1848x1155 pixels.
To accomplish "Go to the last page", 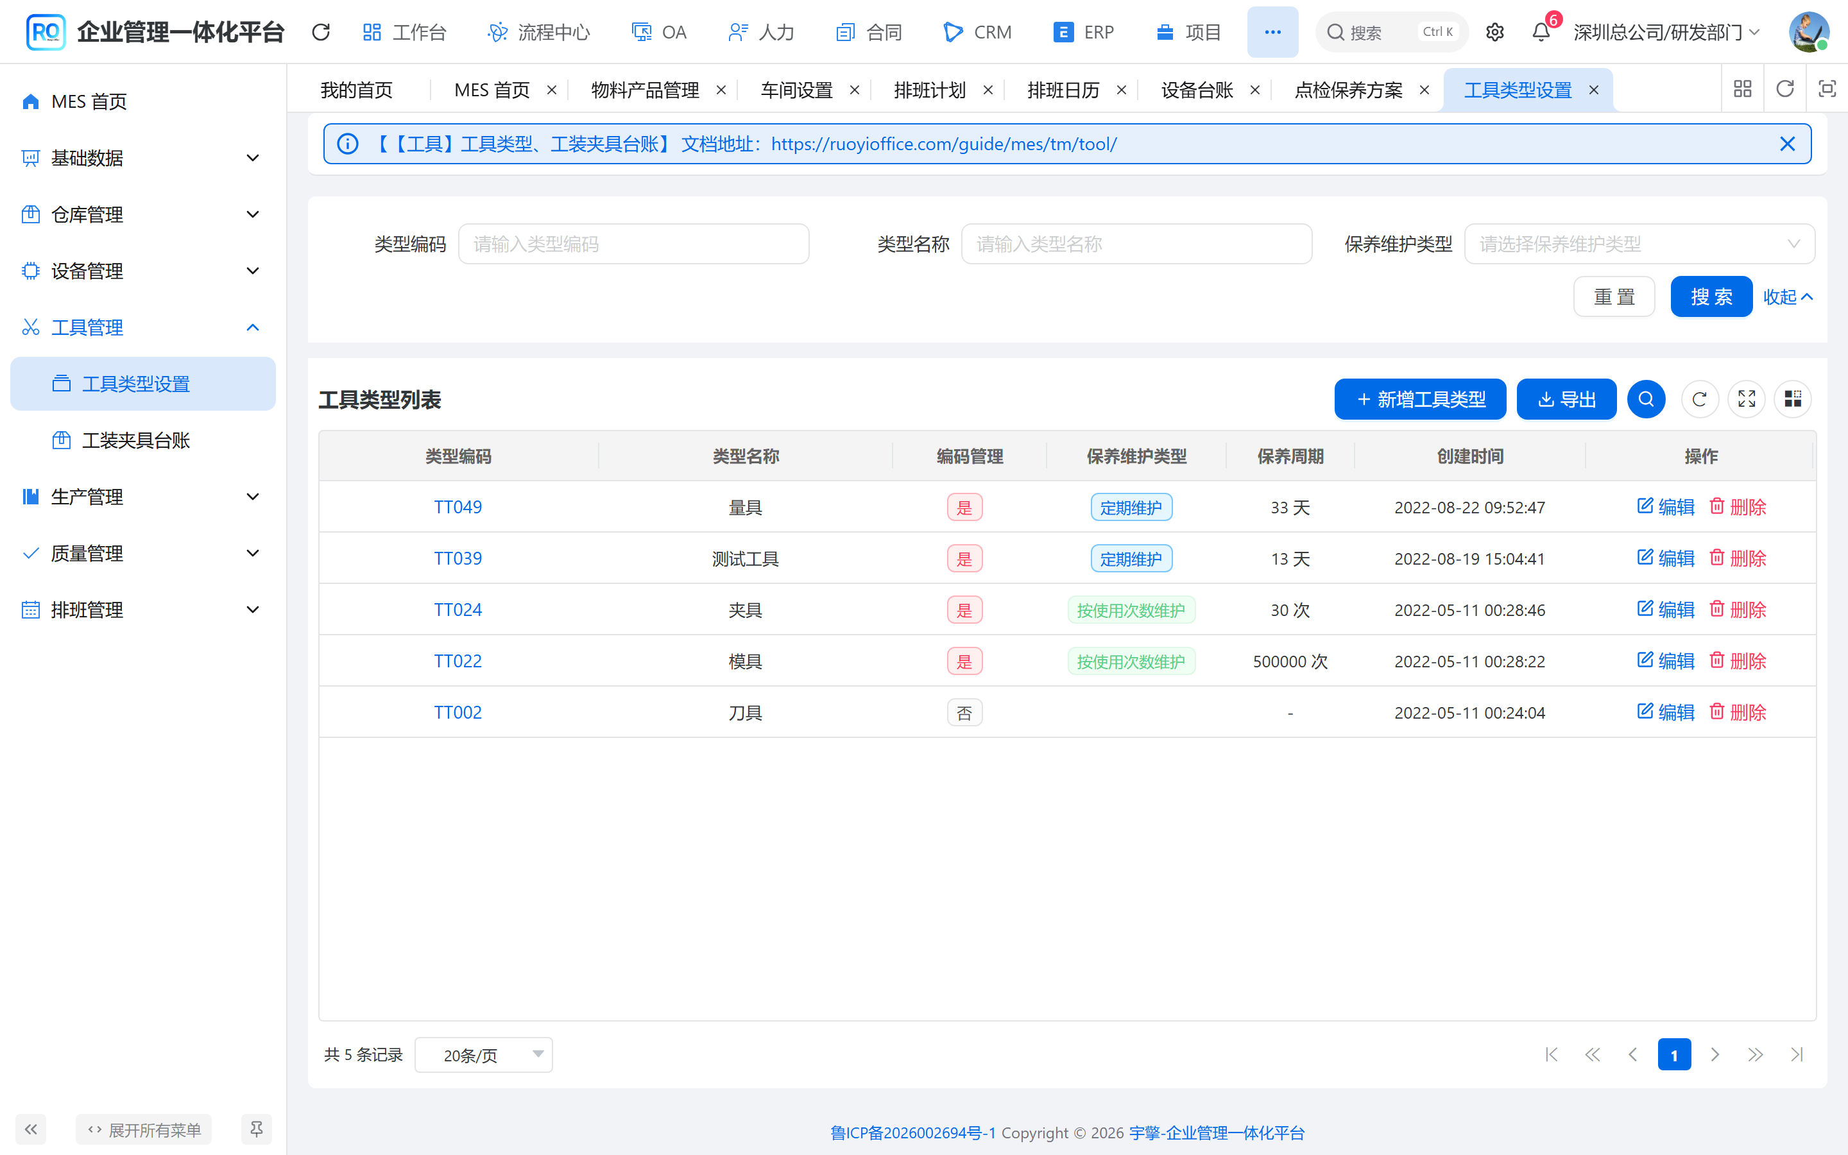I will pos(1797,1054).
